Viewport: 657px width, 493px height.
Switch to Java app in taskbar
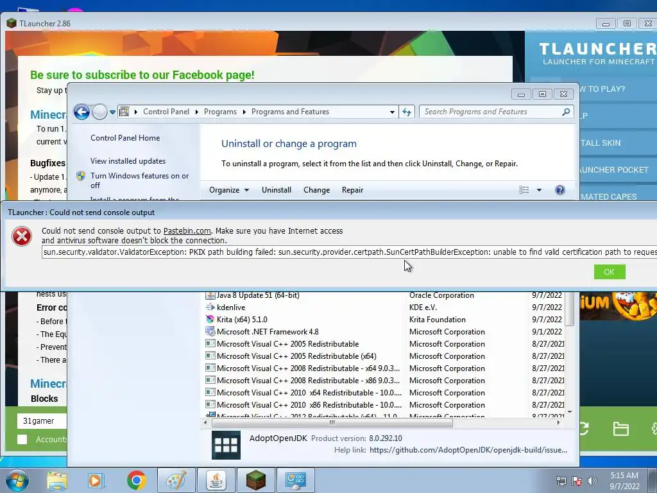click(x=216, y=480)
